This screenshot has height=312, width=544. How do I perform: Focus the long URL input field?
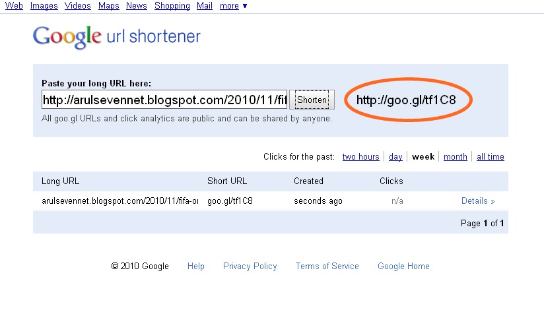164,100
